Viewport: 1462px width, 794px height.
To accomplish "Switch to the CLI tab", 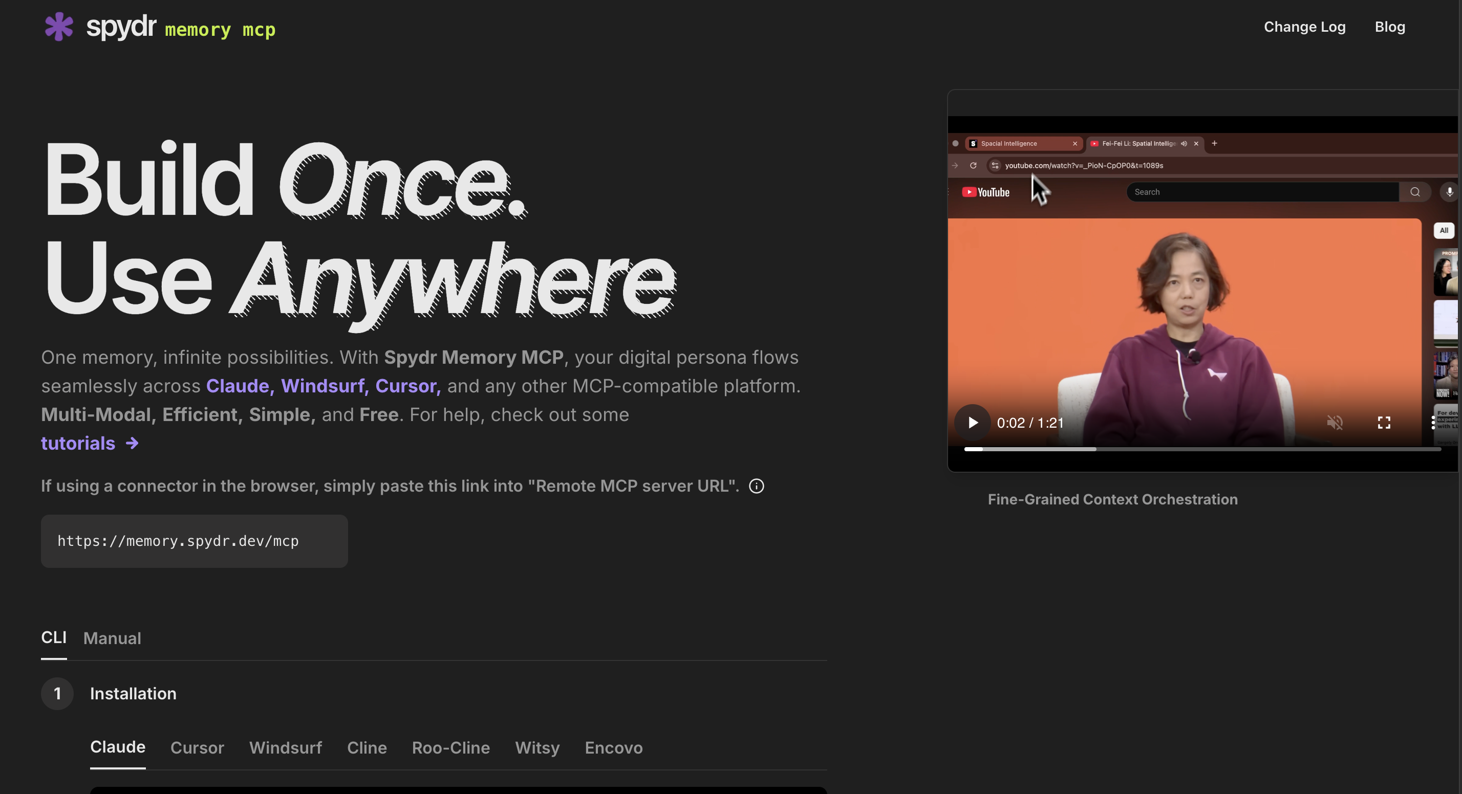I will (x=53, y=637).
